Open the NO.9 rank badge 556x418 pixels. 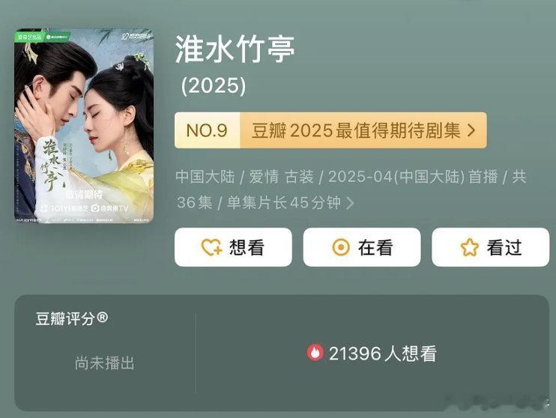point(207,130)
